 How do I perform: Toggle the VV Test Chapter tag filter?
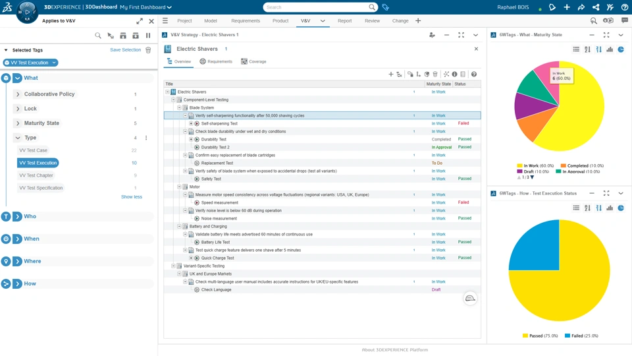36,175
